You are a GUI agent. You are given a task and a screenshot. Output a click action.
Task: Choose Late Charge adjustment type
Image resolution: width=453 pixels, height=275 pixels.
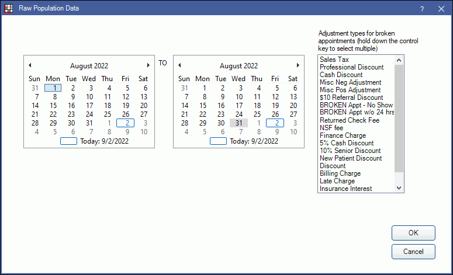click(337, 181)
